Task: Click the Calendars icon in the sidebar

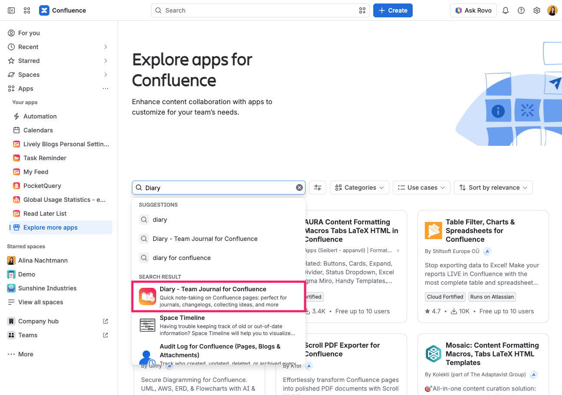Action: click(16, 130)
